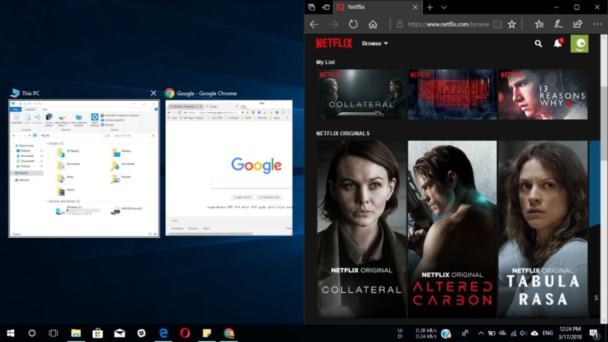Click the Netflix search magnifier icon
The width and height of the screenshot is (608, 342).
coord(538,43)
